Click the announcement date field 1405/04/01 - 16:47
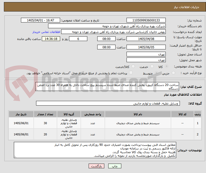 point(41,20)
